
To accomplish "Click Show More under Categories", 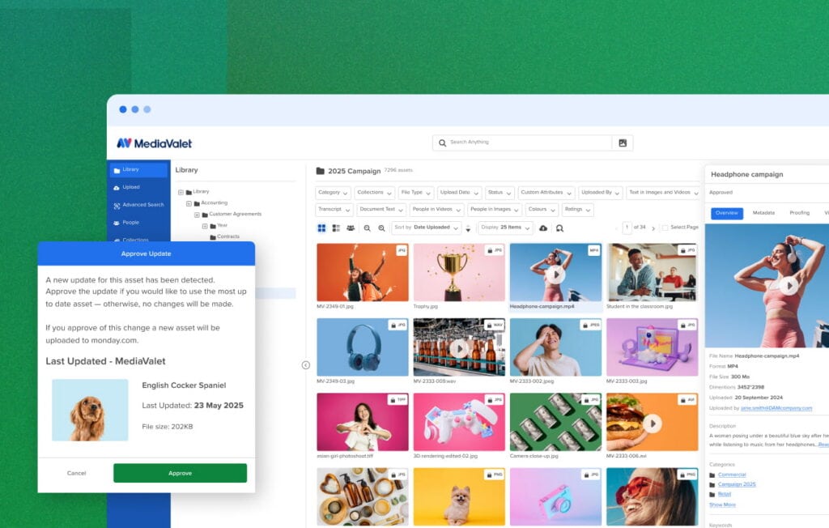I will coord(722,505).
